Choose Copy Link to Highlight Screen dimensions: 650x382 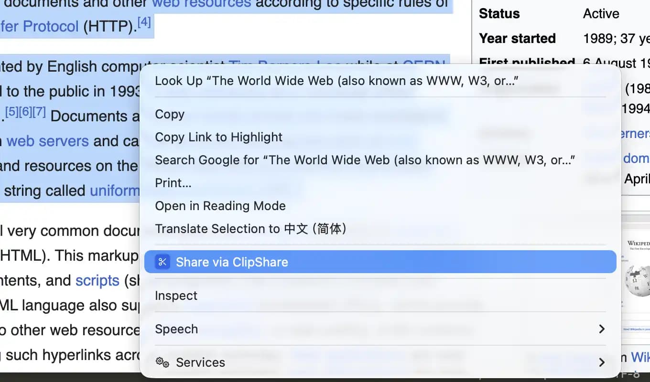click(x=380, y=138)
